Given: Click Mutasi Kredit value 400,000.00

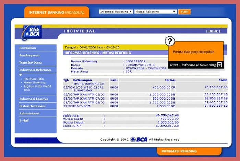Looking at the screenshot, I should [170, 119].
